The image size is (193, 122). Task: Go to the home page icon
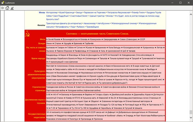click(7, 8)
